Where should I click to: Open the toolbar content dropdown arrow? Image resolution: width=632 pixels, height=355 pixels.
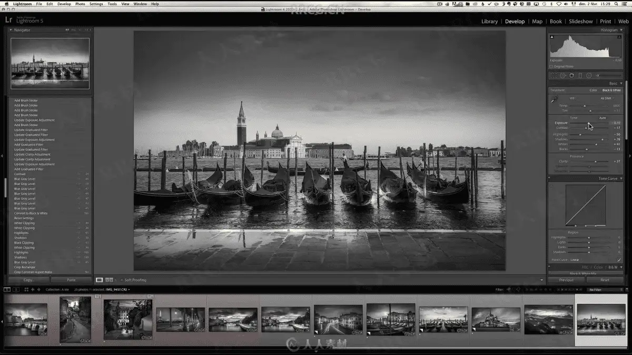pyautogui.click(x=542, y=280)
